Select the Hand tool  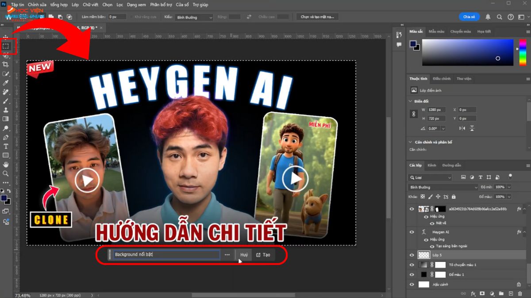[x=6, y=164]
